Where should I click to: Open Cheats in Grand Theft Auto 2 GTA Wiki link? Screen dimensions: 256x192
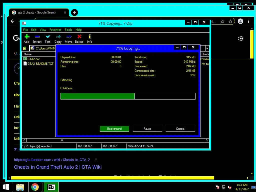(x=58, y=167)
